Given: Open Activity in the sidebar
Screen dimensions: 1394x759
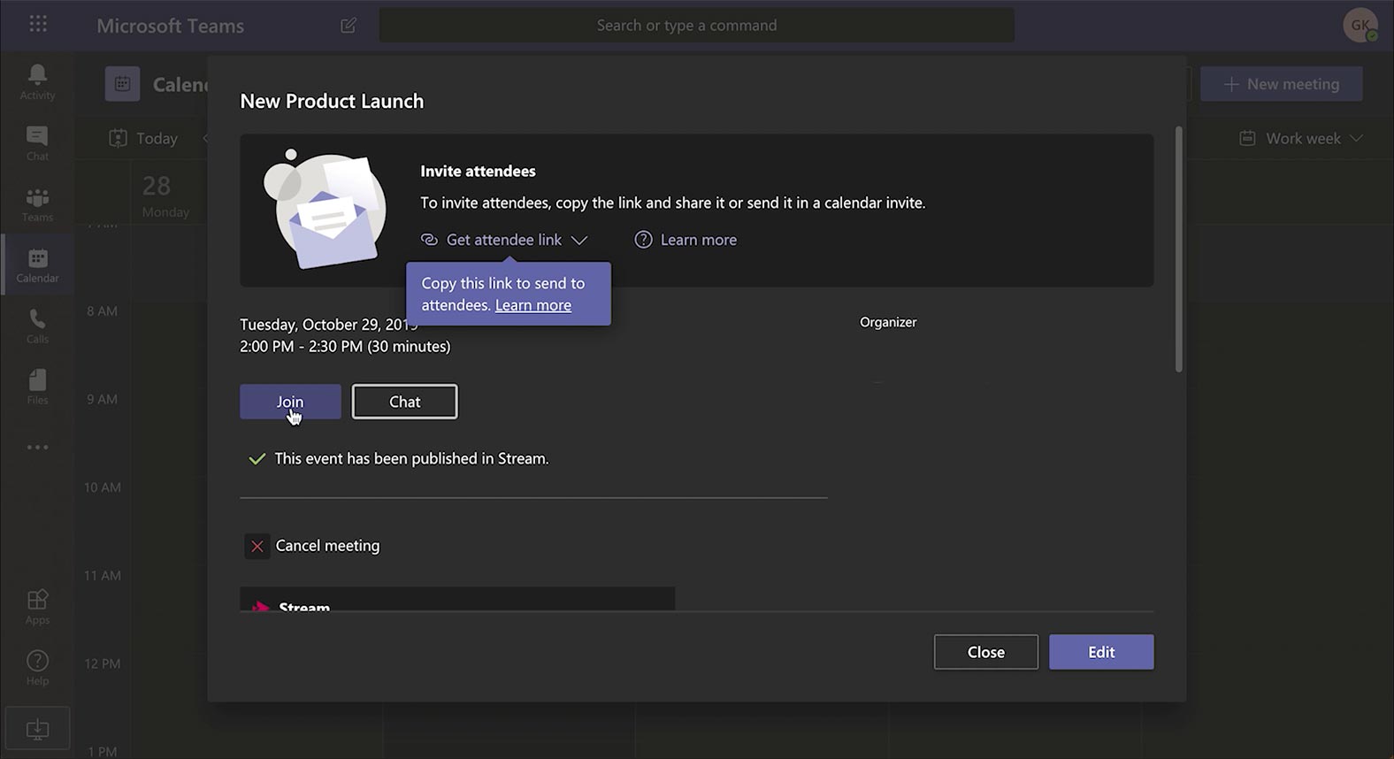Looking at the screenshot, I should pos(37,82).
